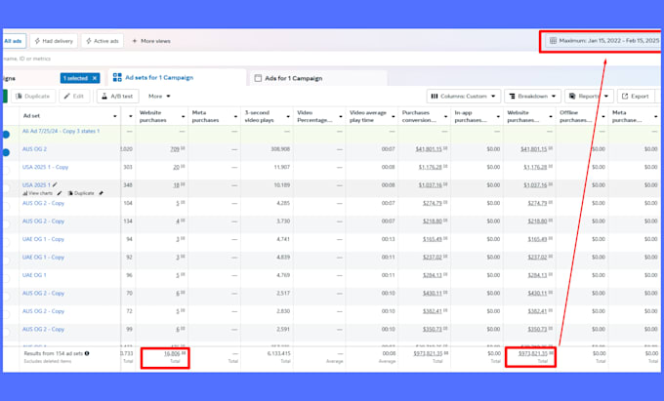The height and width of the screenshot is (401, 664).
Task: Open the A/B test tool
Action: tap(117, 97)
